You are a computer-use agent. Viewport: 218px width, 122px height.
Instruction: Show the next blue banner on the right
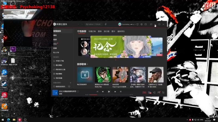(x=157, y=47)
